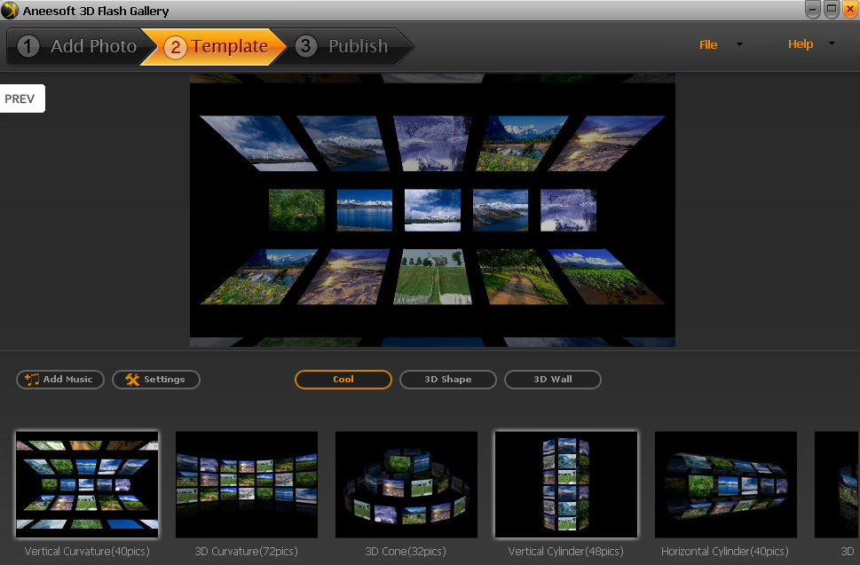Select the 3D Cone(32pics) template
860x565 pixels.
pyautogui.click(x=406, y=484)
